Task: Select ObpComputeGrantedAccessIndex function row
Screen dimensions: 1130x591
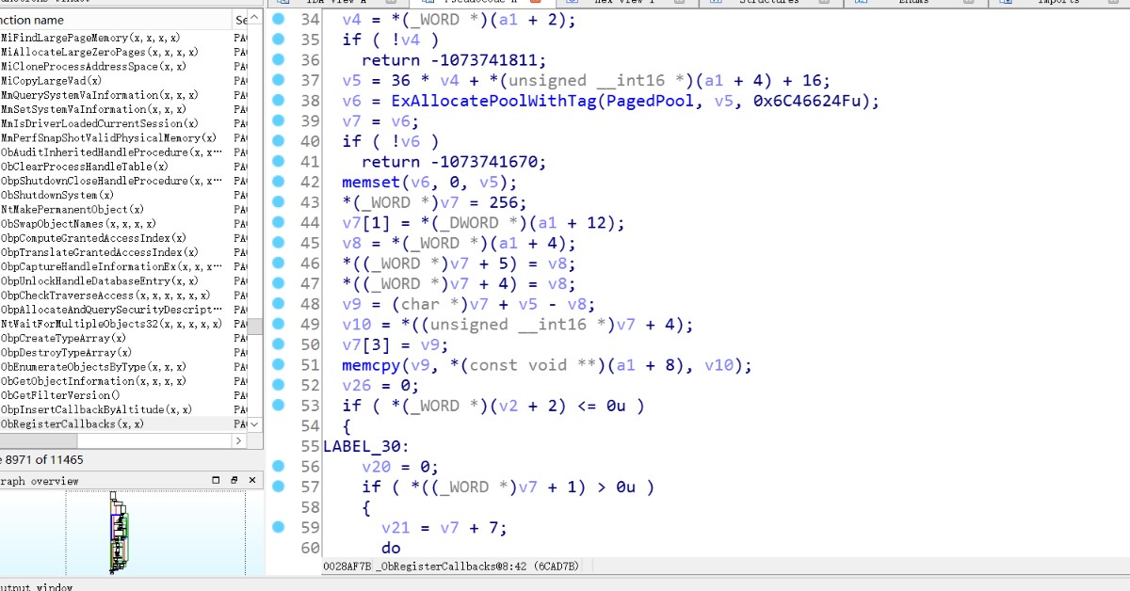Action: 124,238
